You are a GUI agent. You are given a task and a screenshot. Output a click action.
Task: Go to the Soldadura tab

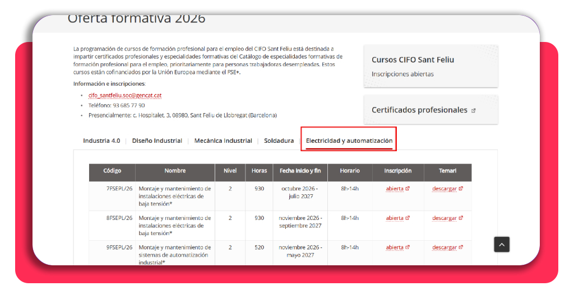click(279, 140)
